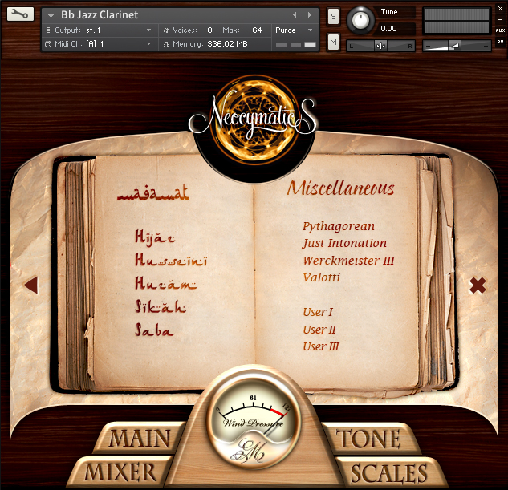Select the Husseini maqam scale
The image size is (508, 490).
point(171,260)
